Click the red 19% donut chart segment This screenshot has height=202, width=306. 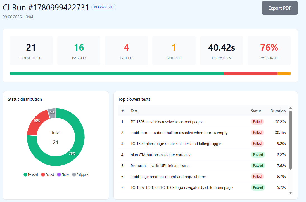click(37, 121)
